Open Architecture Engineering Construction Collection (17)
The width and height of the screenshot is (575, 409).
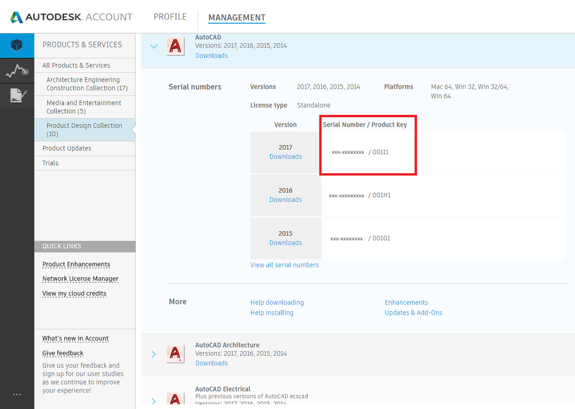(x=87, y=84)
